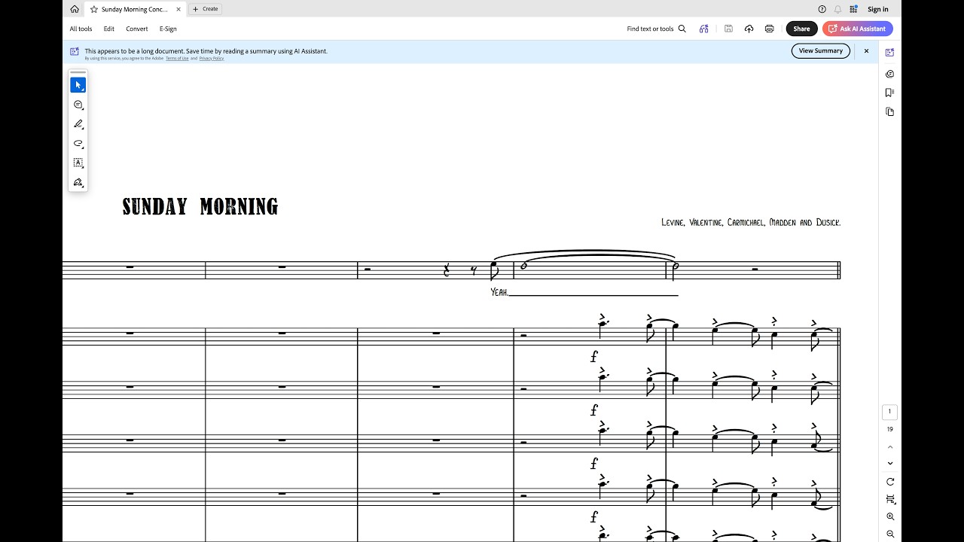Grab the quick toolbar drag handle
The height and width of the screenshot is (542, 964).
78,73
